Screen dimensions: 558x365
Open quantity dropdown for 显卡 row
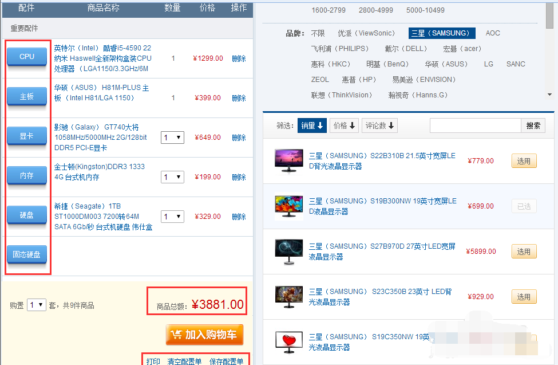[172, 138]
